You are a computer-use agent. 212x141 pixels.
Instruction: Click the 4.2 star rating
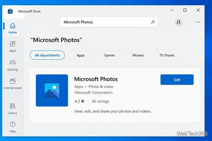coord(79,101)
